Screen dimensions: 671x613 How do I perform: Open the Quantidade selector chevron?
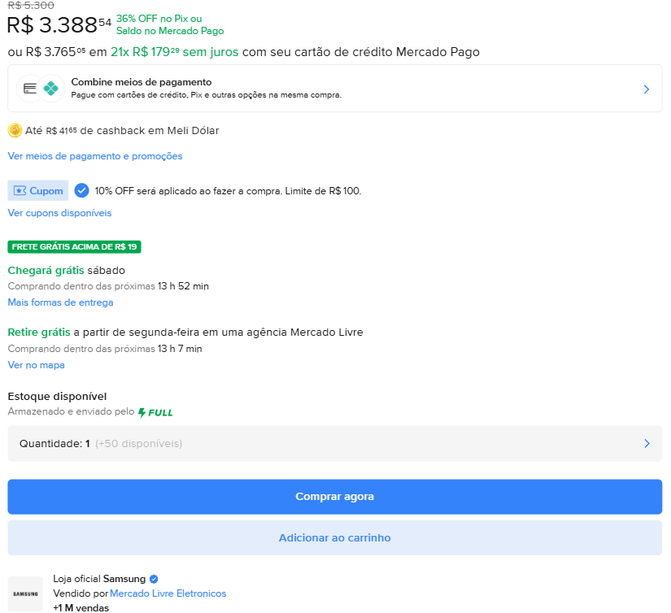[647, 444]
